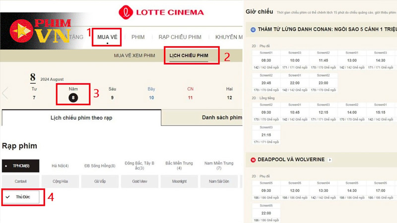Select MUA VÉ XEM PHIM submenu
This screenshot has width=397, height=223.
tap(134, 56)
